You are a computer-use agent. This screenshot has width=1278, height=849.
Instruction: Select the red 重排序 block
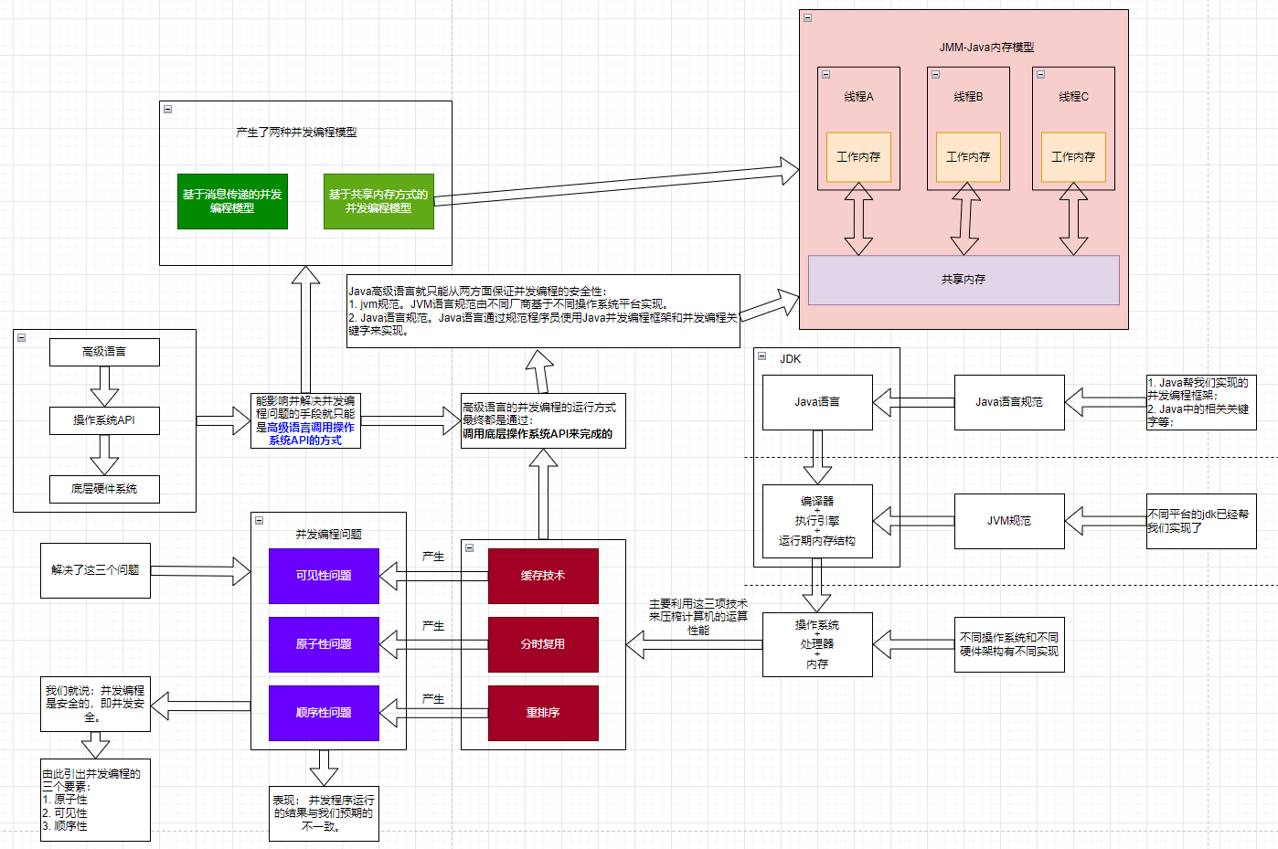543,713
